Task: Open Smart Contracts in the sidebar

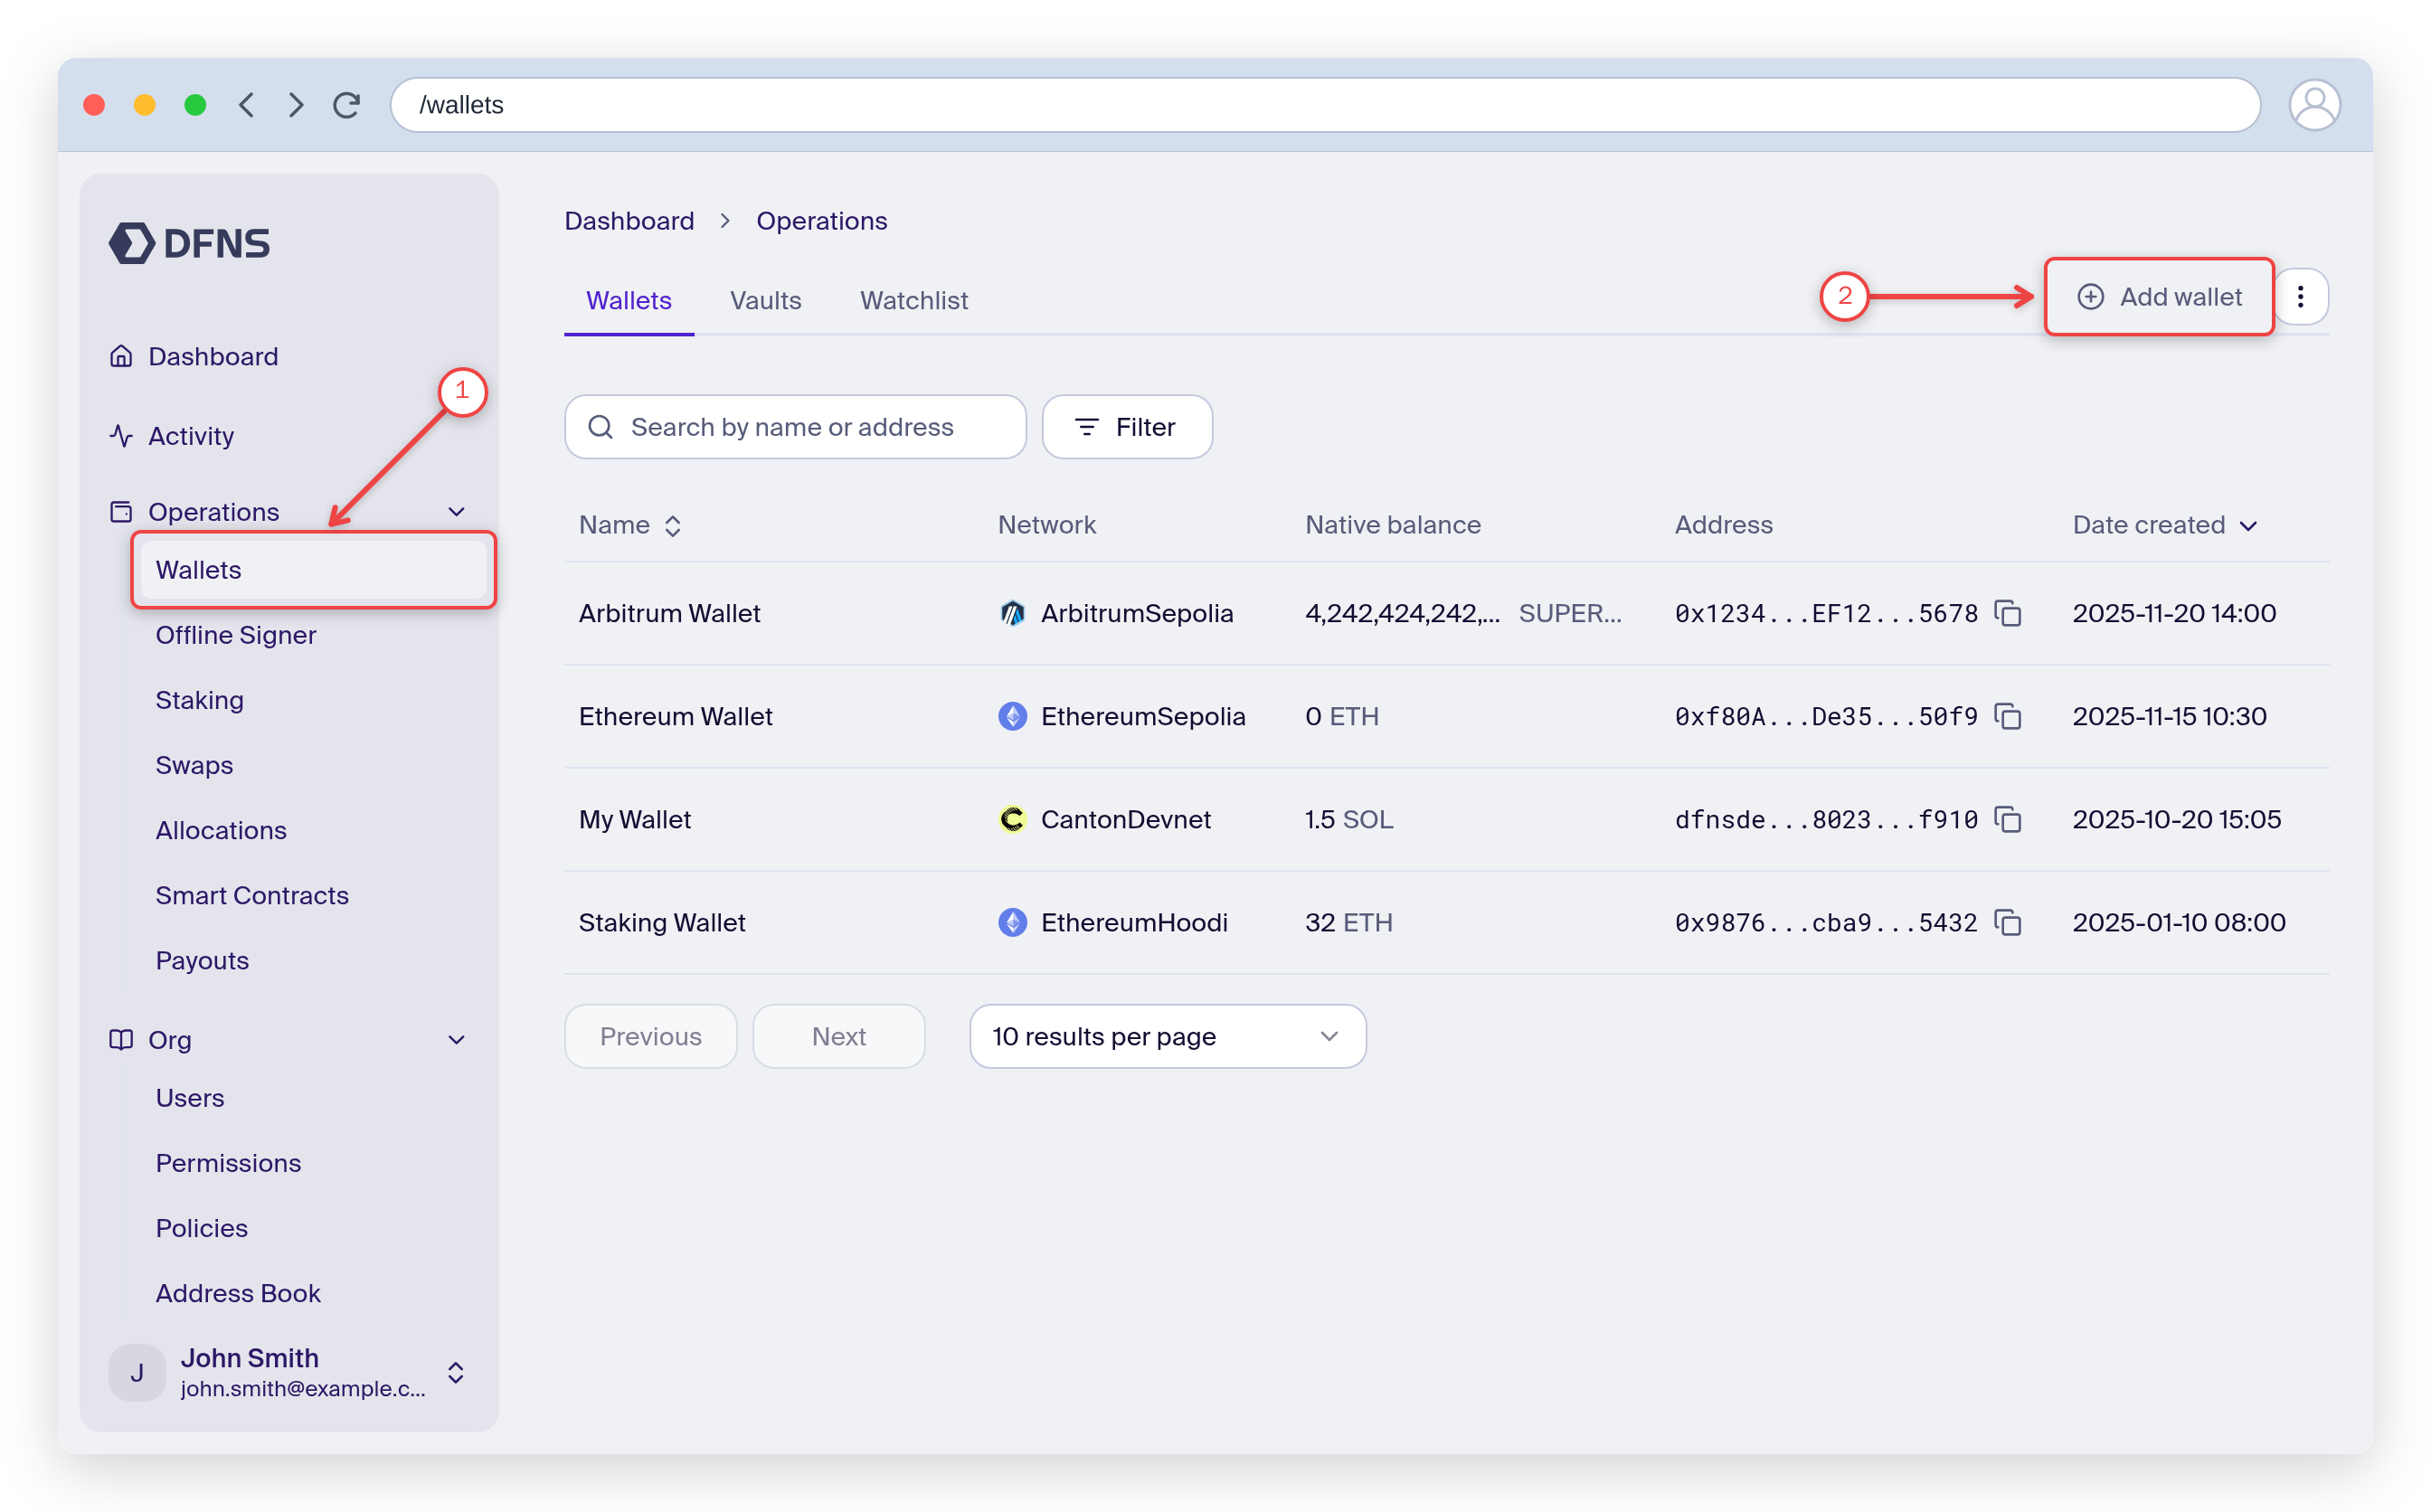Action: (252, 895)
